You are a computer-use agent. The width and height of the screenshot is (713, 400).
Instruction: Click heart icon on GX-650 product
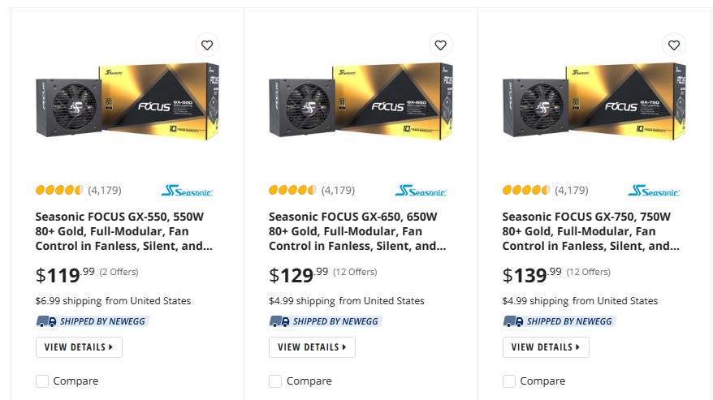[440, 45]
